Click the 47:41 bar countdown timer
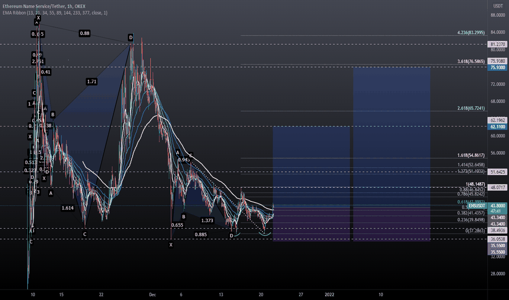Image resolution: width=509 pixels, height=300 pixels. 497,211
